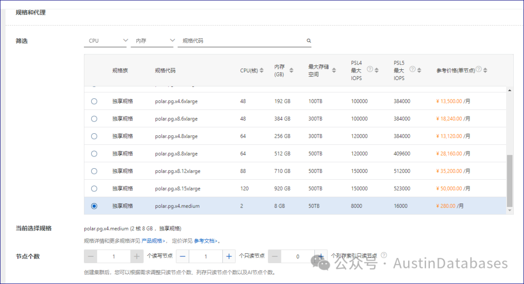Click the spec table scroll-up arrow

[x=509, y=91]
